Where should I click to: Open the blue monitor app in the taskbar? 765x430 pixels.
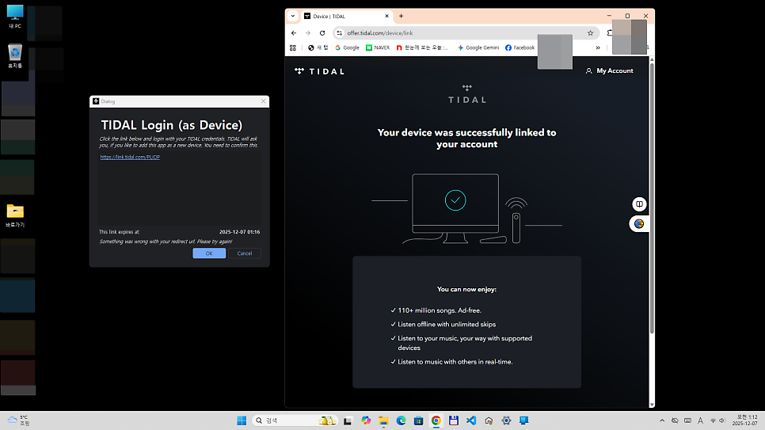coord(524,420)
